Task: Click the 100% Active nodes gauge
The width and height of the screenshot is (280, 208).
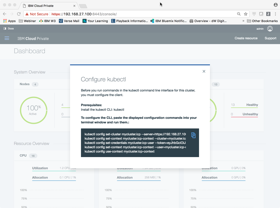Action: click(34, 110)
